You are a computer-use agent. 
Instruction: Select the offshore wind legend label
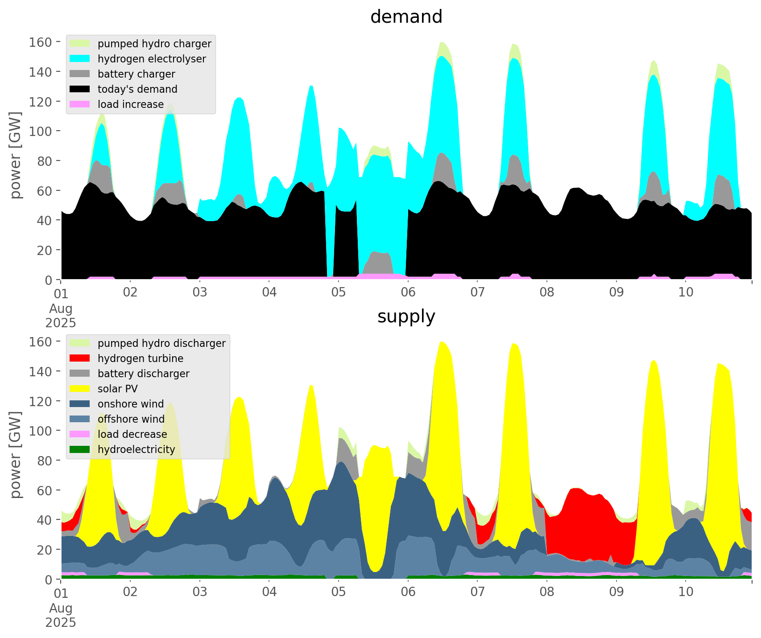[x=131, y=419]
